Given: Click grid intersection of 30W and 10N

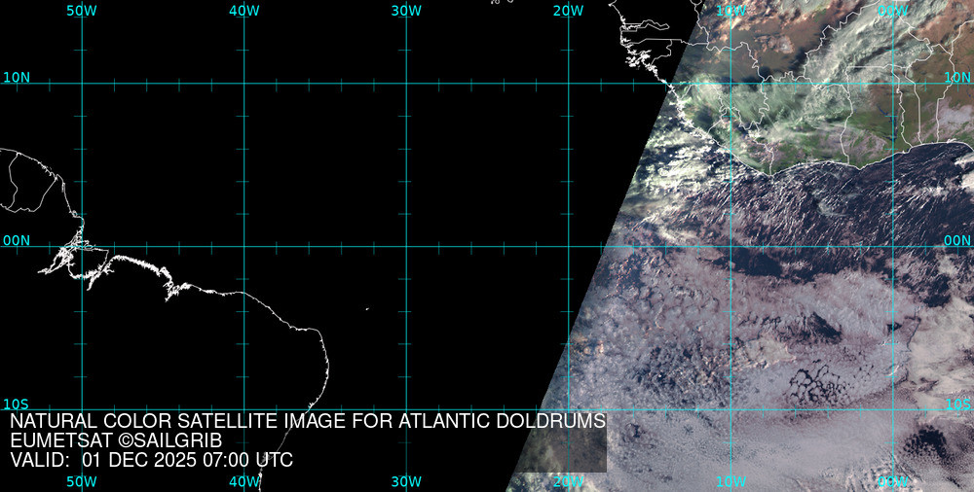Looking at the screenshot, I should (x=406, y=84).
